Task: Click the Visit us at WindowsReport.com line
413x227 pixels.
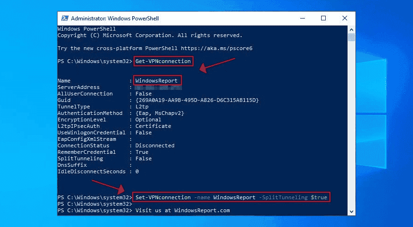Action: click(x=182, y=210)
